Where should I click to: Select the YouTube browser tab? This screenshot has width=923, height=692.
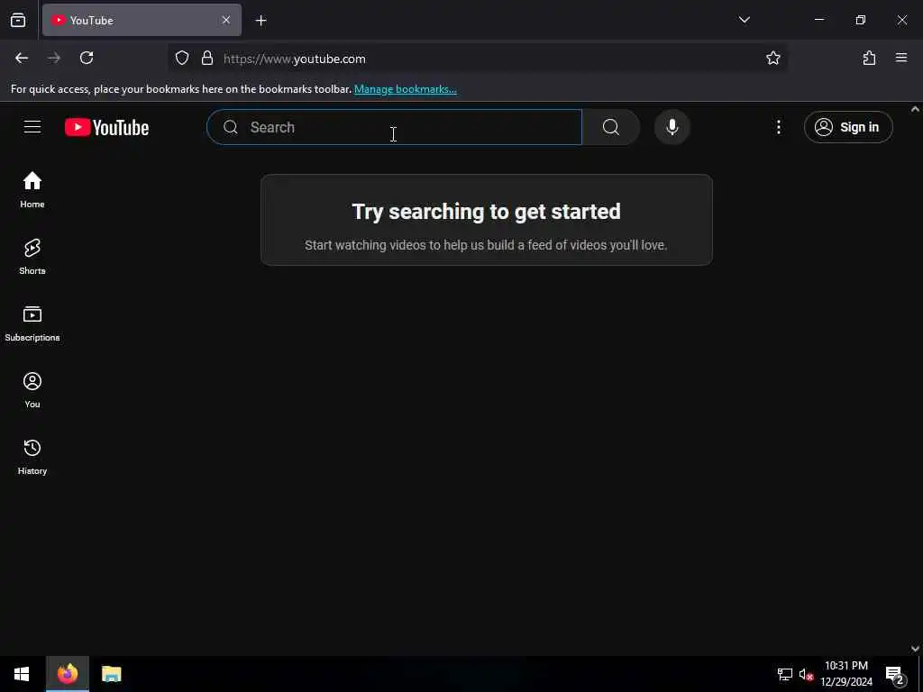pos(142,20)
